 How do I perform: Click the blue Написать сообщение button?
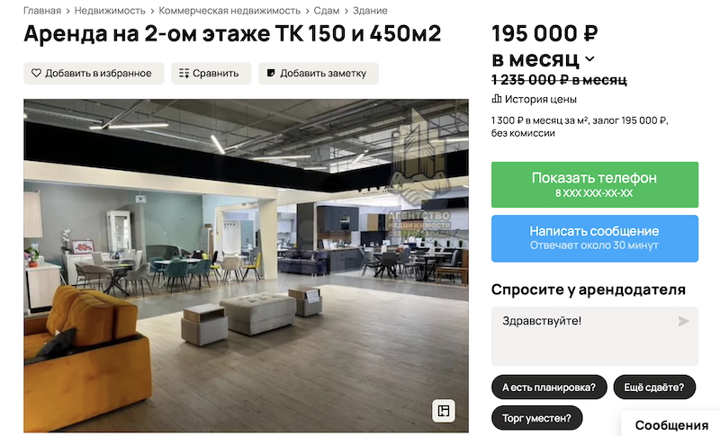tap(595, 238)
